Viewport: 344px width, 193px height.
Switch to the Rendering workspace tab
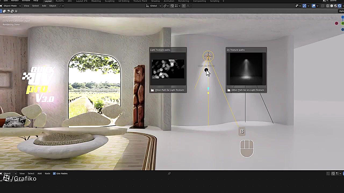click(x=184, y=1)
